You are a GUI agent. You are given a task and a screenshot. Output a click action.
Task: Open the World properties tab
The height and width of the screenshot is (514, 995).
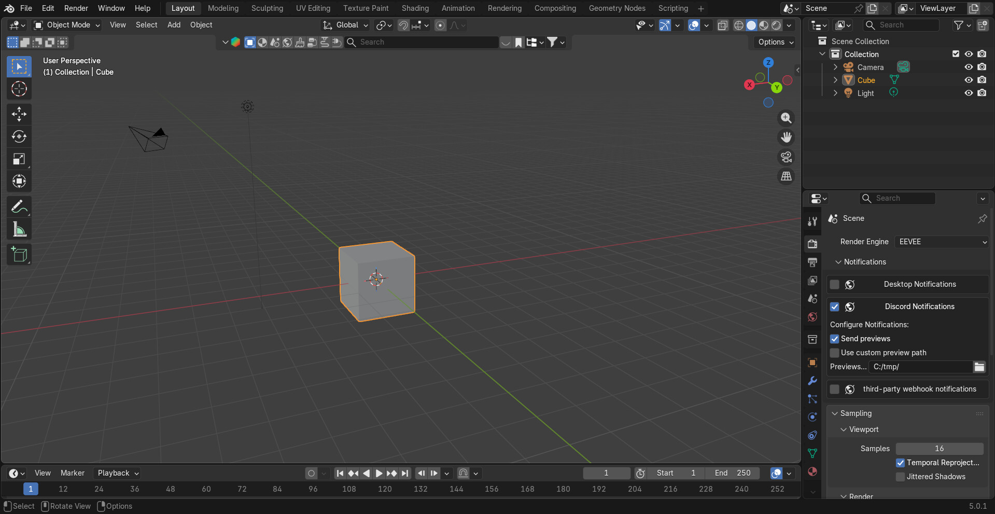[x=812, y=317]
